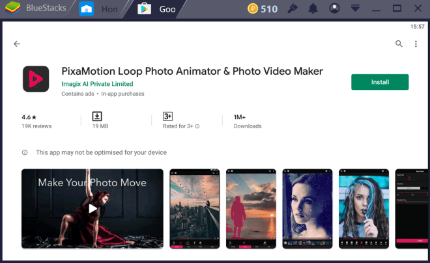Go back using the arrow icon
Image resolution: width=430 pixels, height=263 pixels.
click(x=17, y=44)
